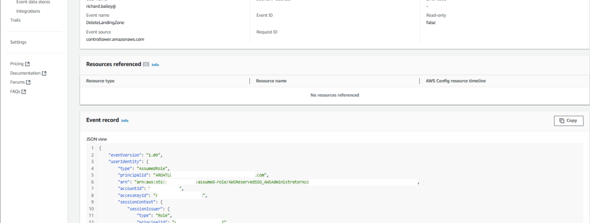Open Info link beside Resources referenced
590x223 pixels.
click(x=155, y=65)
